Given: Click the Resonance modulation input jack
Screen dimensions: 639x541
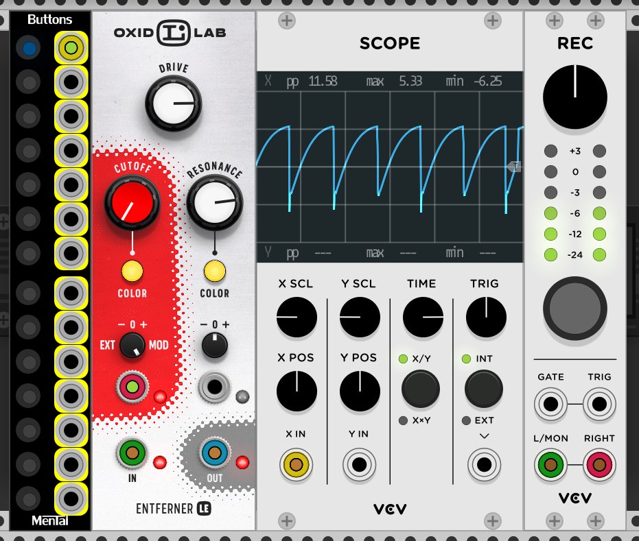Looking at the screenshot, I should (214, 387).
